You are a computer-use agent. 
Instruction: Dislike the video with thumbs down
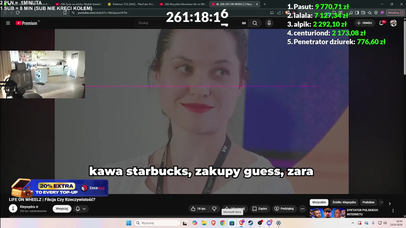coord(214,209)
